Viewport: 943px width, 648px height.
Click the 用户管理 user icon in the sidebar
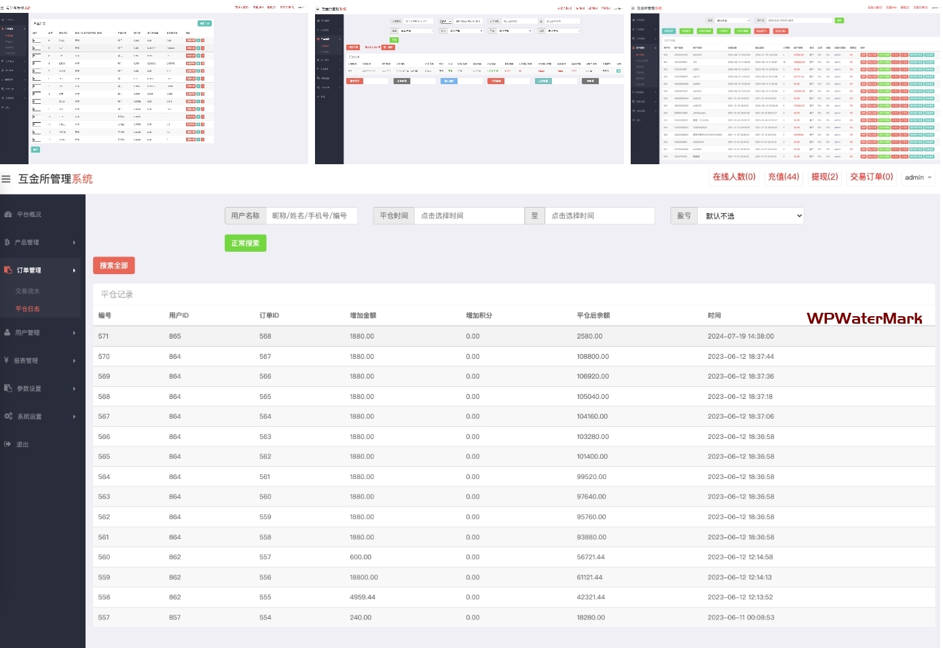8,332
